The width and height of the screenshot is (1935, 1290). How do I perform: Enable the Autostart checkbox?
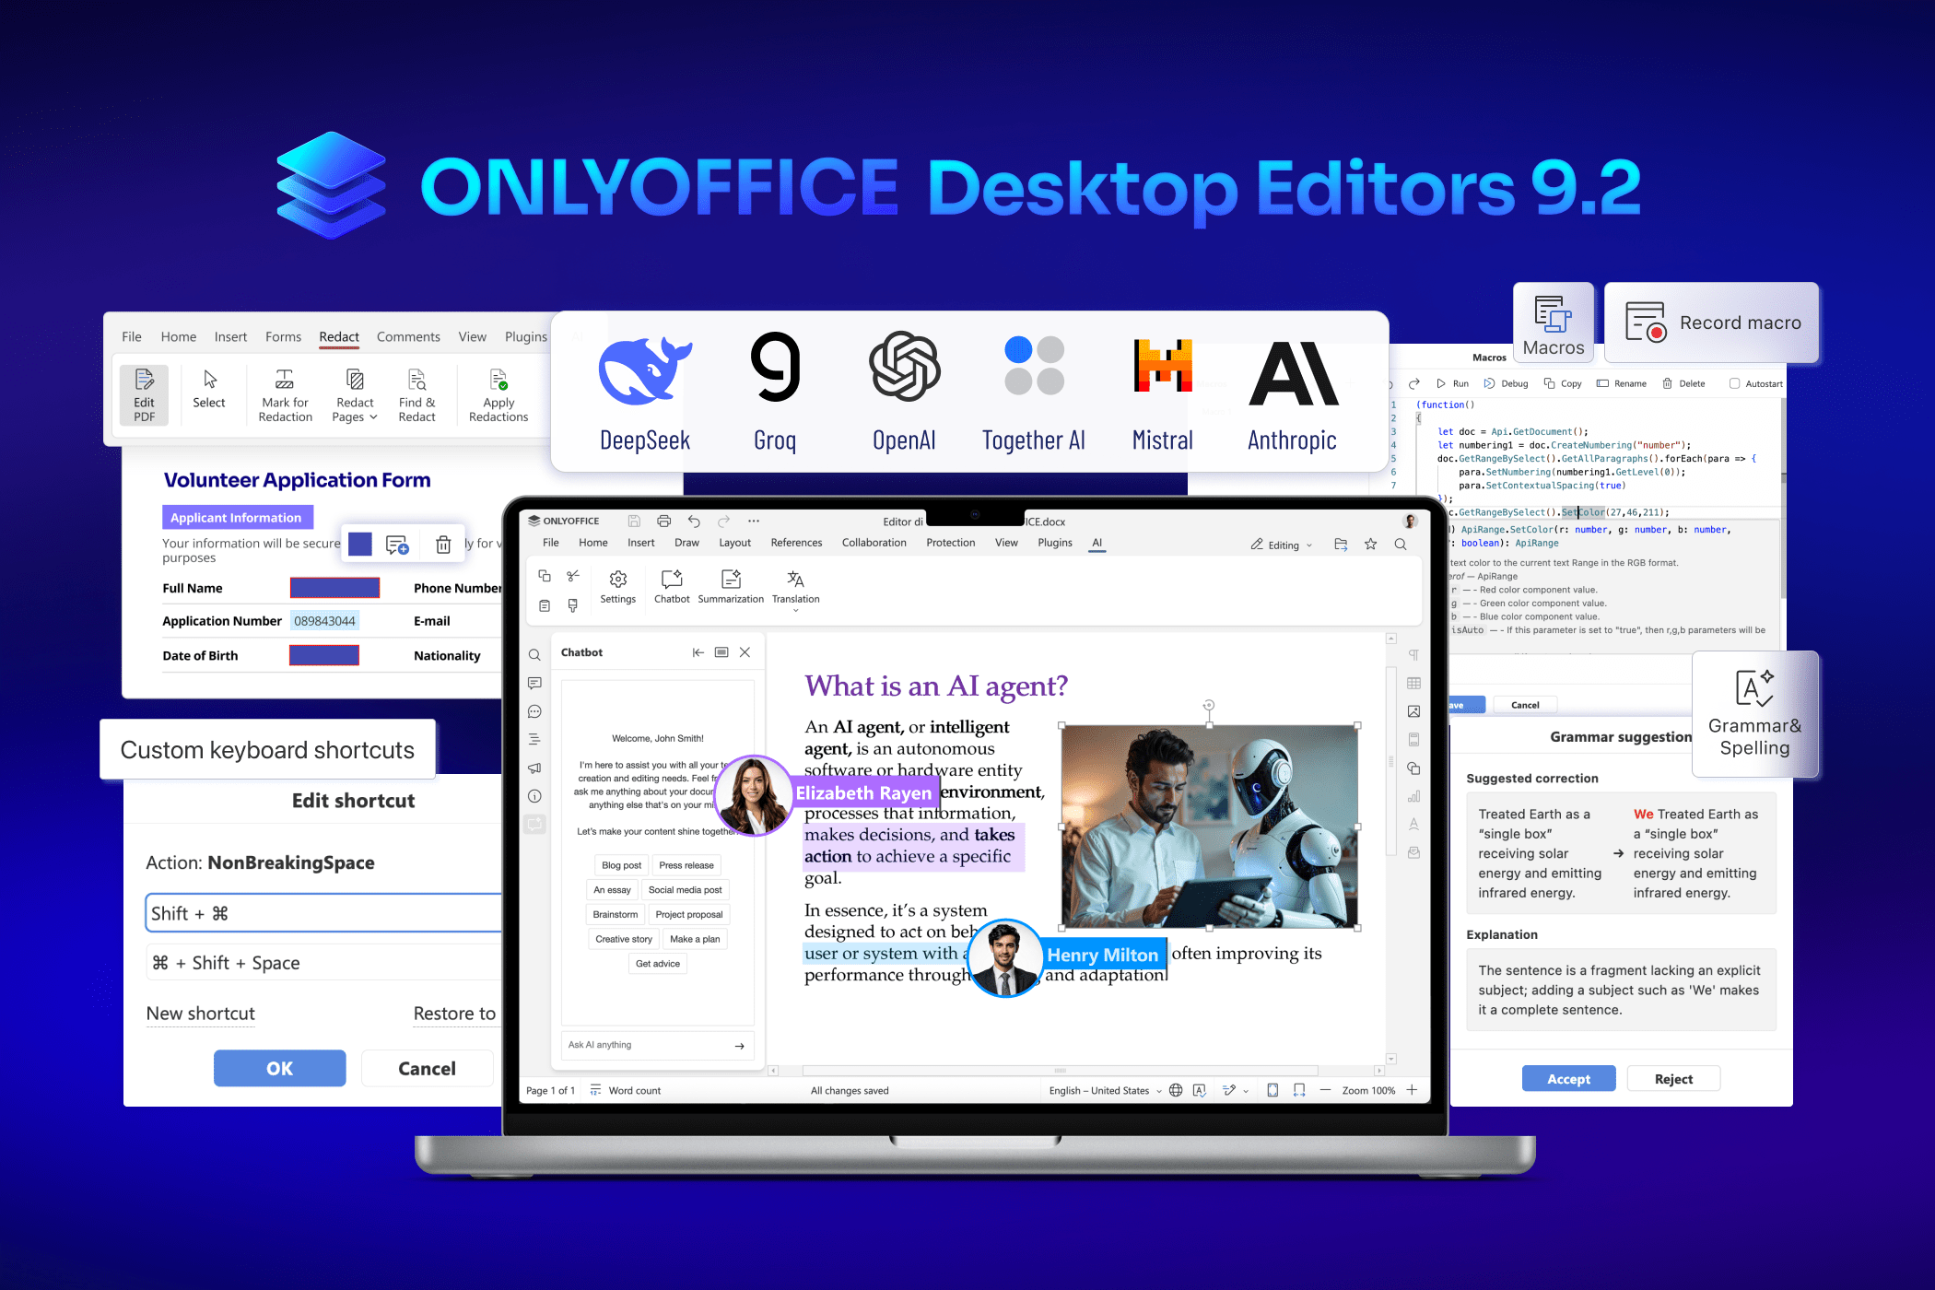click(1734, 383)
